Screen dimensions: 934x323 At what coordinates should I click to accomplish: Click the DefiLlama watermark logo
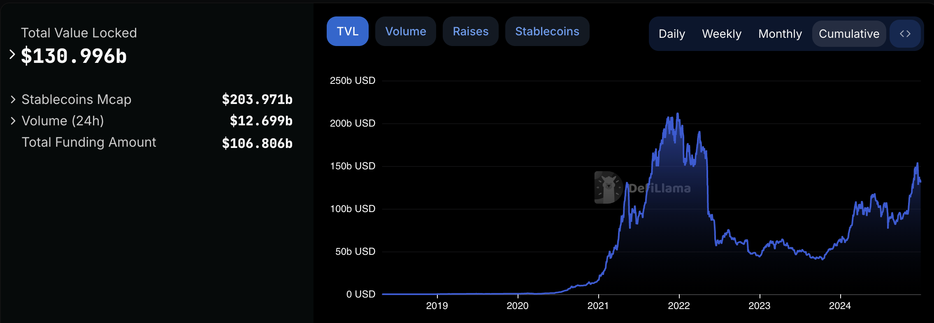click(x=608, y=187)
